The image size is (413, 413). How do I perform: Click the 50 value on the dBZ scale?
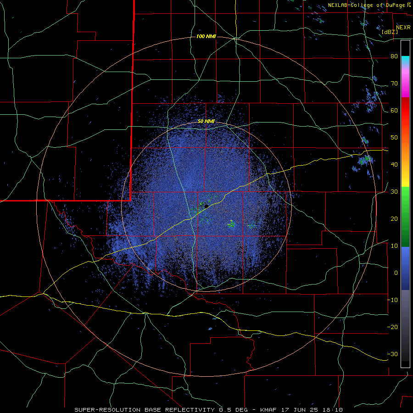click(394, 138)
